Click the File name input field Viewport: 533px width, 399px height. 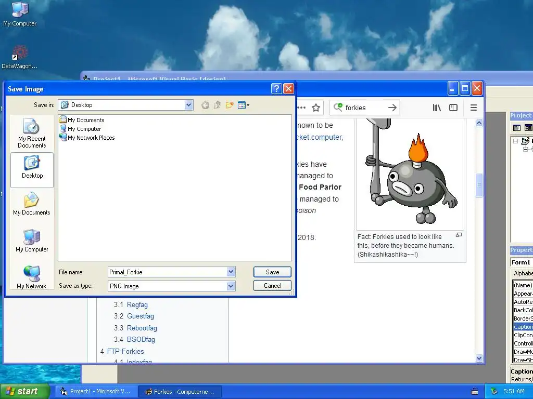point(167,272)
